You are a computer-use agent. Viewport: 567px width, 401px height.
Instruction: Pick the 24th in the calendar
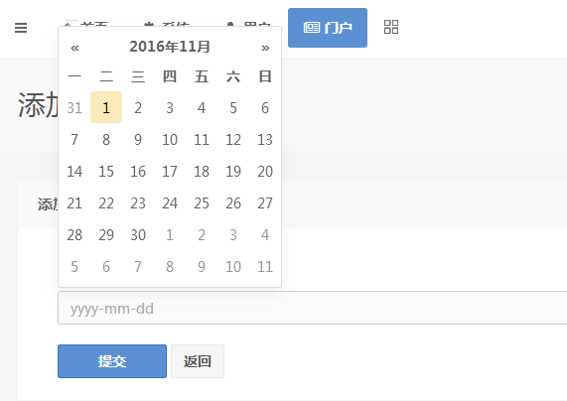click(x=170, y=202)
